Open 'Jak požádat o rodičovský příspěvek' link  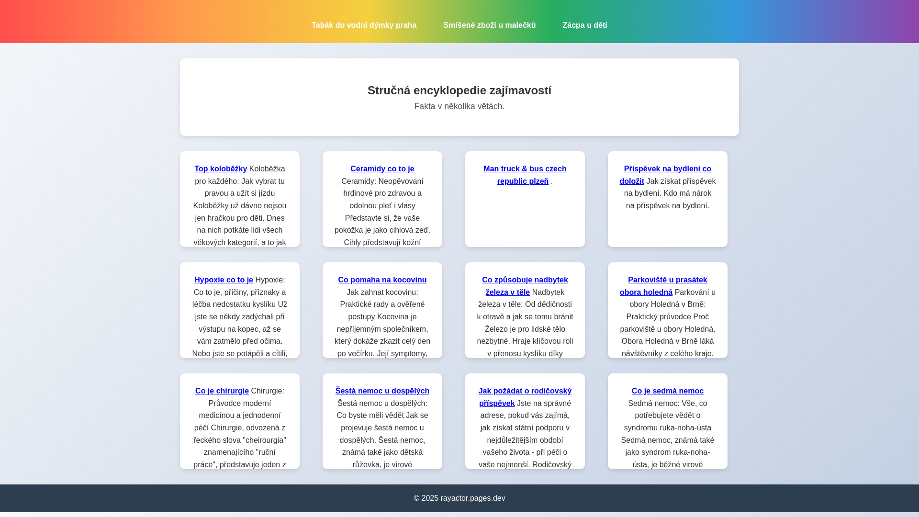coord(525,397)
